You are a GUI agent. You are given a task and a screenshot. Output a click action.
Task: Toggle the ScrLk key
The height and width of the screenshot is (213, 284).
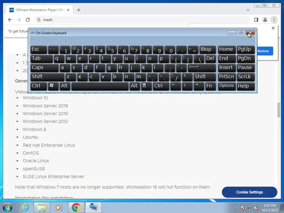point(246,77)
